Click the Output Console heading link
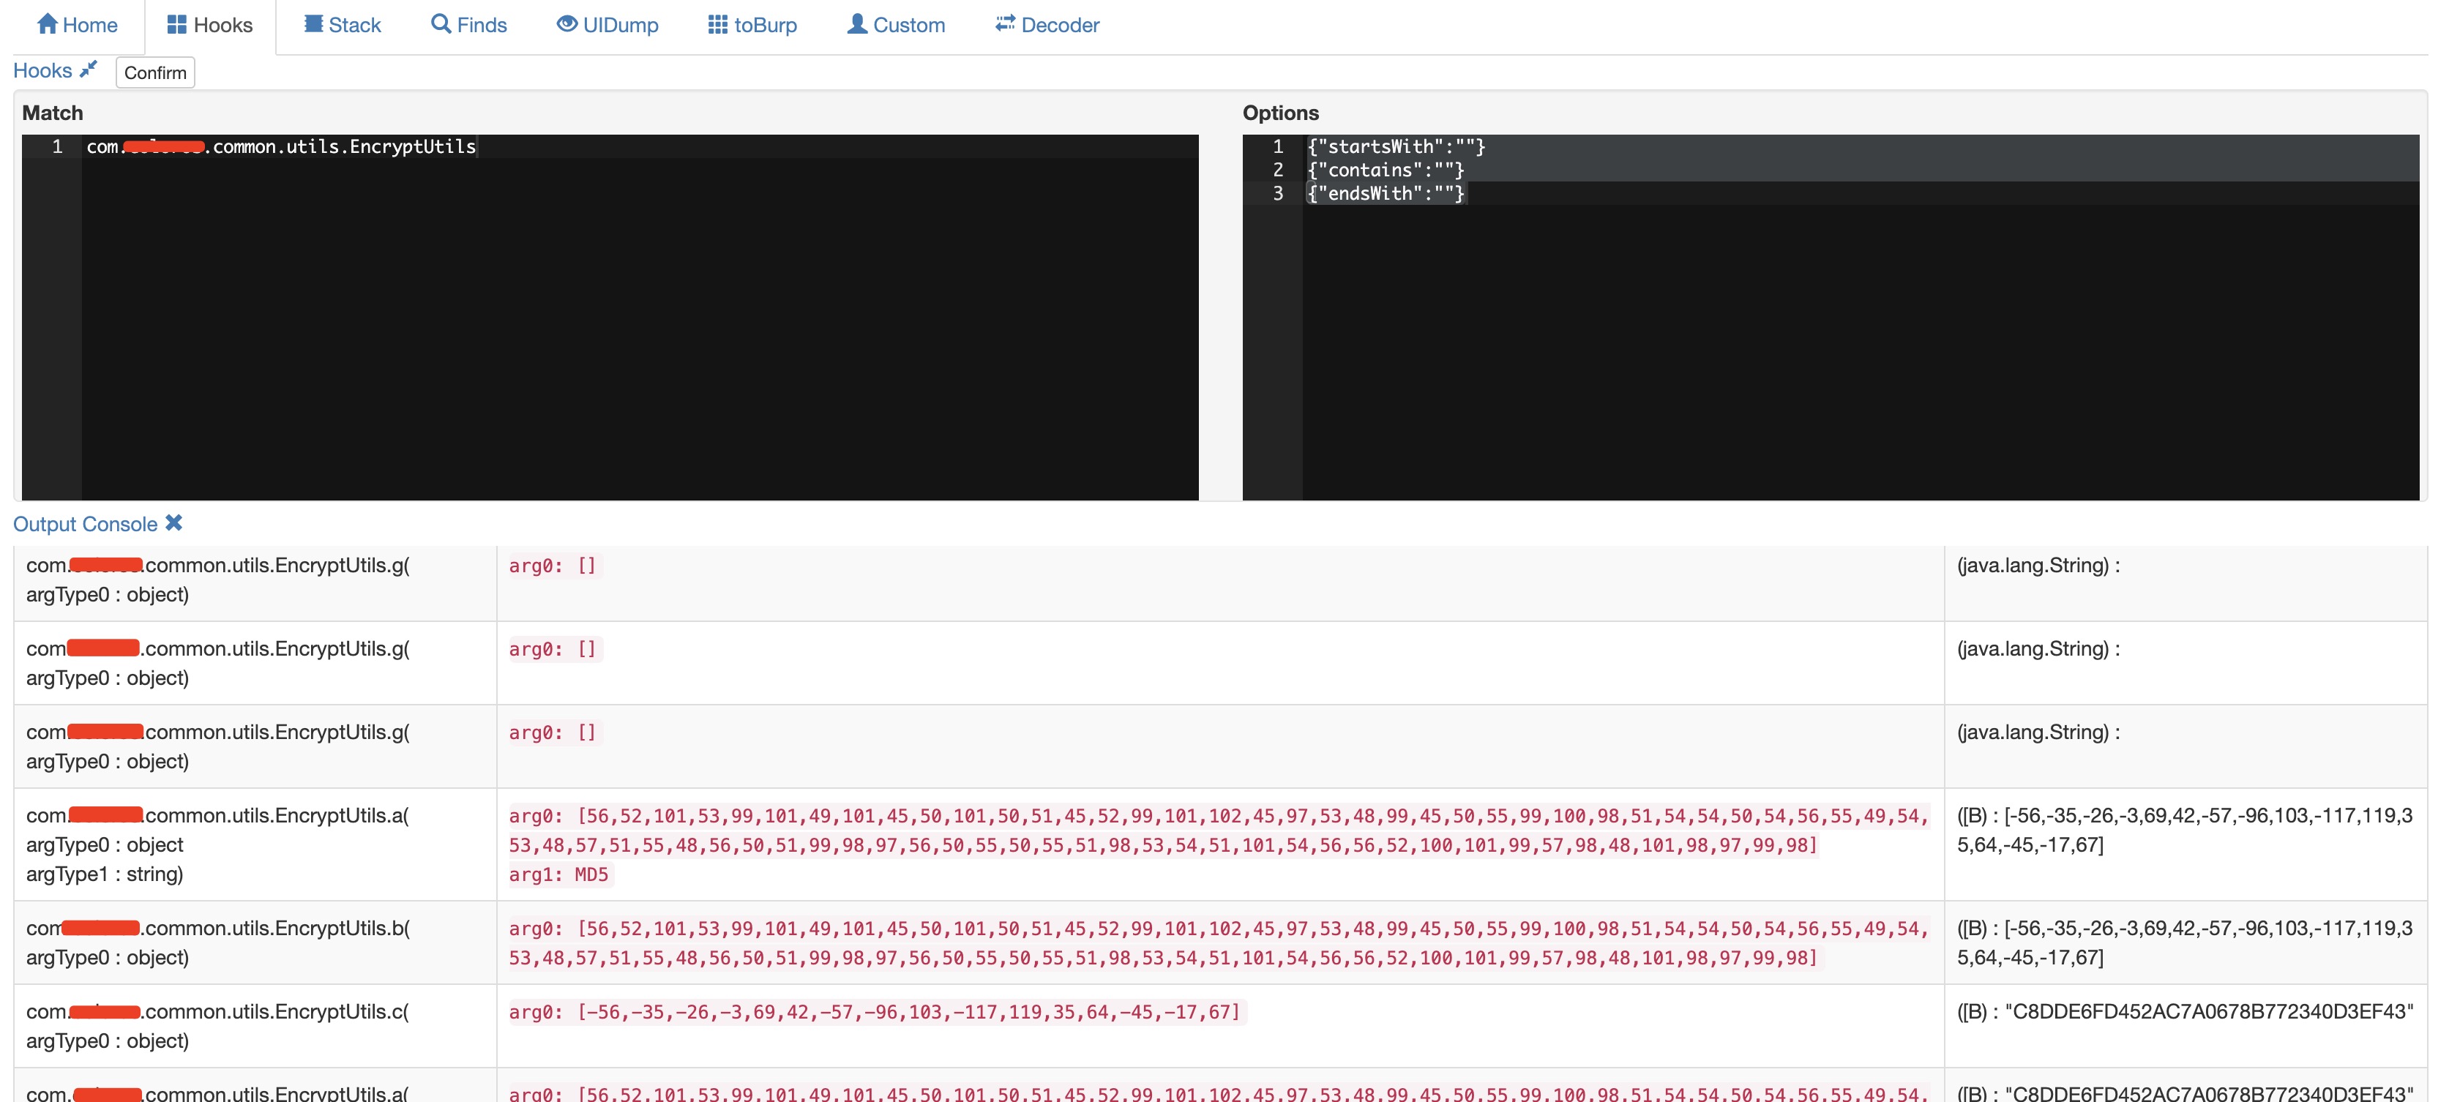 (x=85, y=524)
